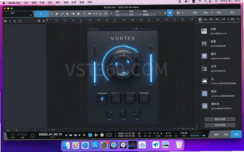The width and height of the screenshot is (244, 152).
Task: Expand the 参数 parameter dropdown
Action: [x=31, y=15]
